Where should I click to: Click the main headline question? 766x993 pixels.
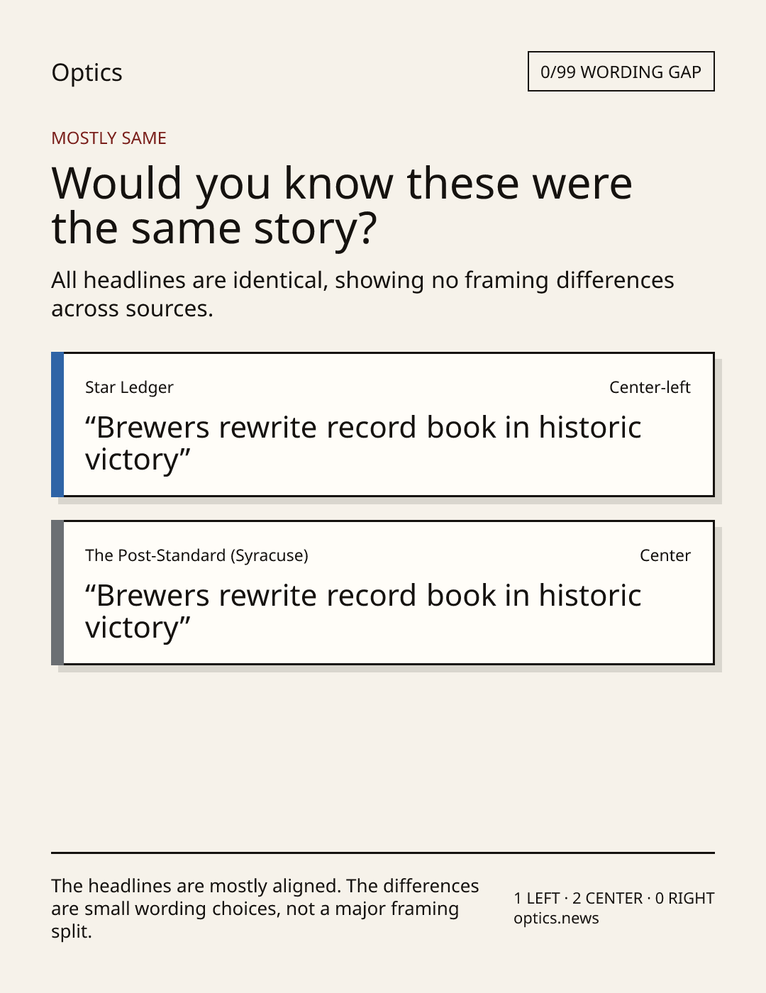click(342, 205)
